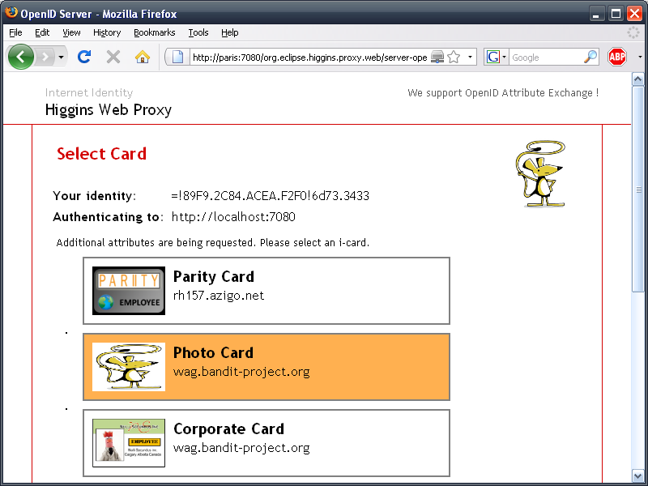Open the Bookmarks menu
This screenshot has width=648, height=486.
pos(155,32)
